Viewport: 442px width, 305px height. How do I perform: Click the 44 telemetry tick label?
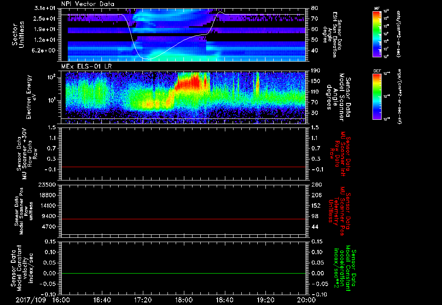point(314,227)
